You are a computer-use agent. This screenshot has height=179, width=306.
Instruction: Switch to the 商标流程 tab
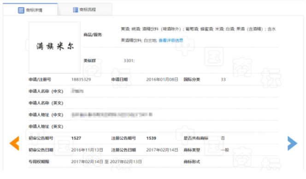pyautogui.click(x=85, y=10)
